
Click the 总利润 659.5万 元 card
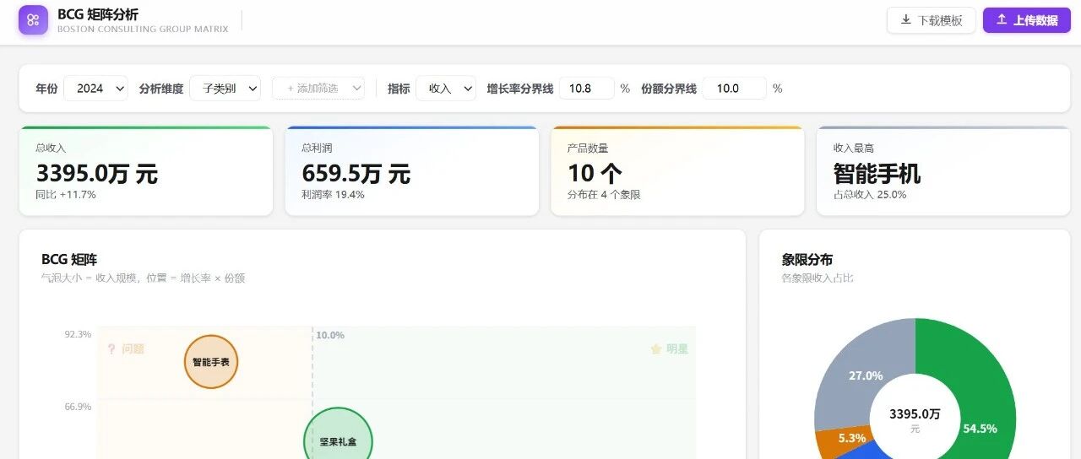(411, 170)
